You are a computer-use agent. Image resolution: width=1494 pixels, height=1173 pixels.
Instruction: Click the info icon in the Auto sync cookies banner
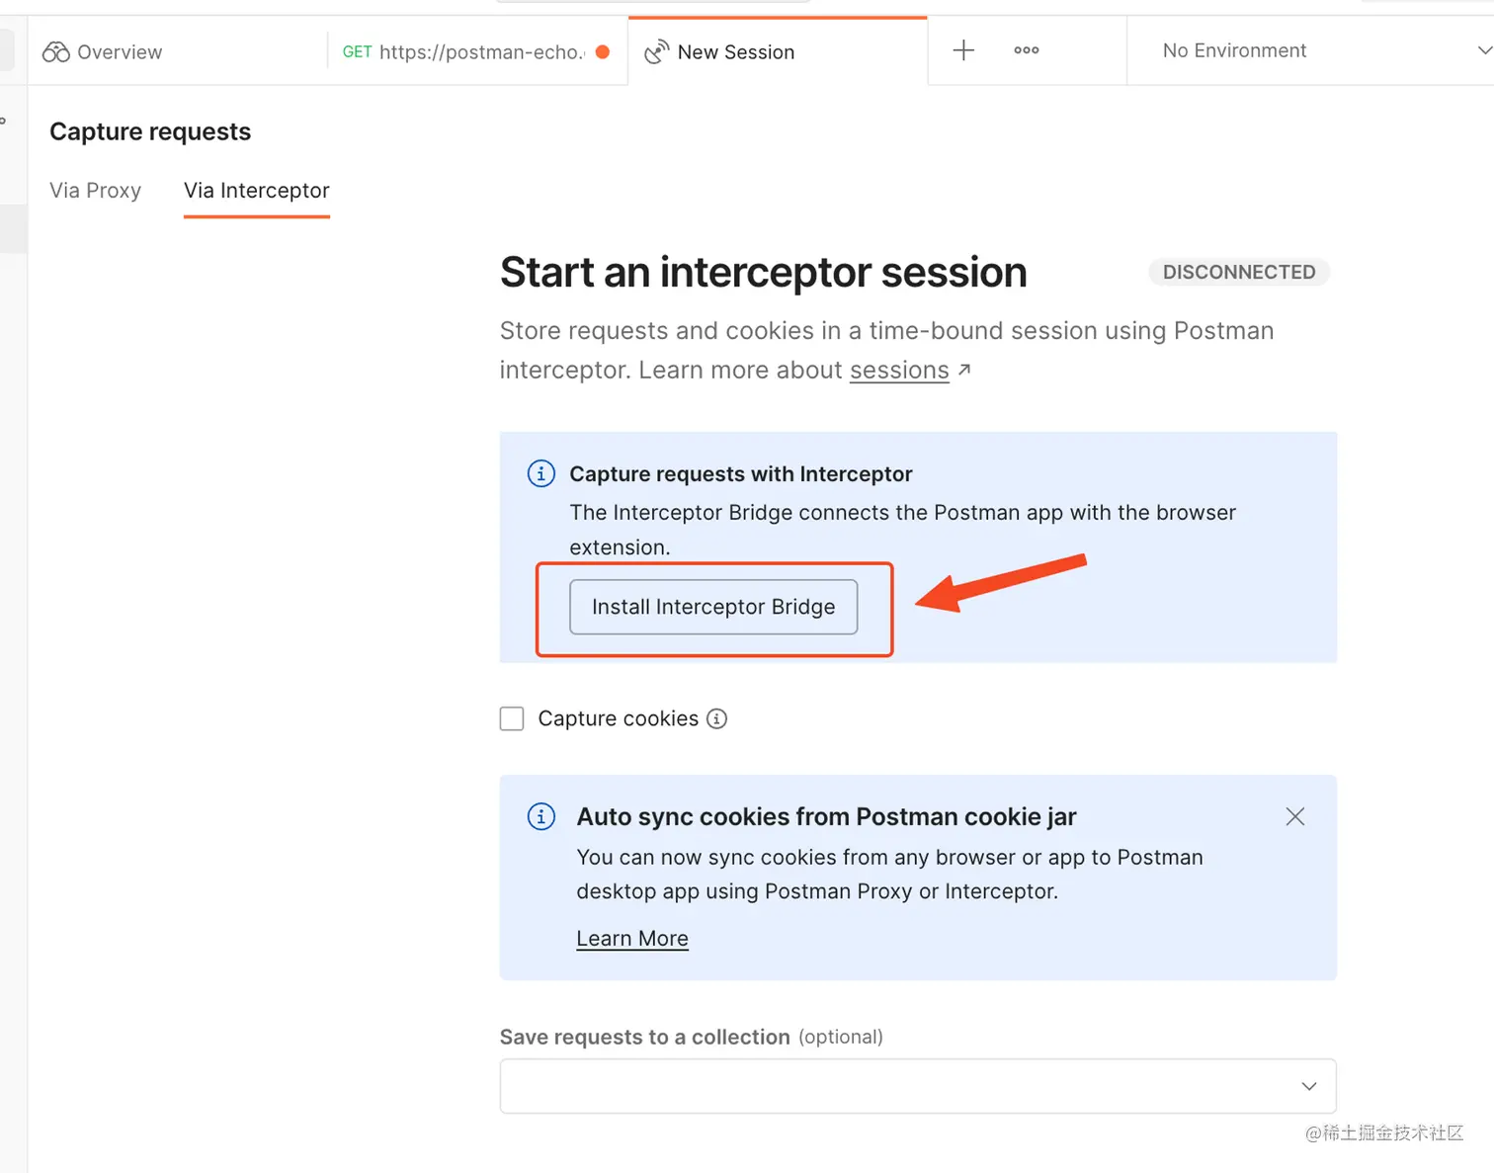click(540, 816)
